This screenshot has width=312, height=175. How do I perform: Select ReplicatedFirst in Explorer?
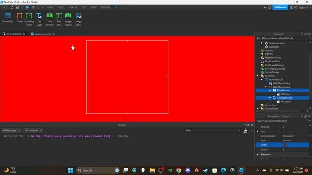tap(273, 61)
